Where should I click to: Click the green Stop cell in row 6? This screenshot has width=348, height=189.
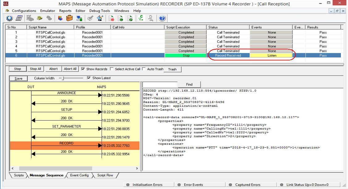186,55
